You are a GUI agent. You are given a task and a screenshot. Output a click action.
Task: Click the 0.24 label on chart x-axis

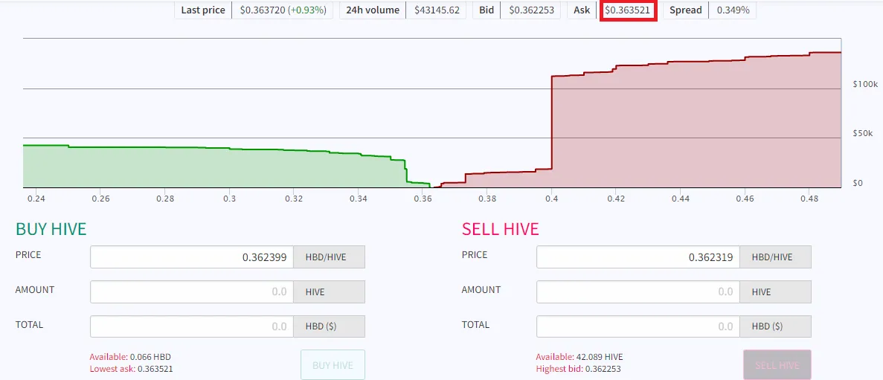click(36, 199)
